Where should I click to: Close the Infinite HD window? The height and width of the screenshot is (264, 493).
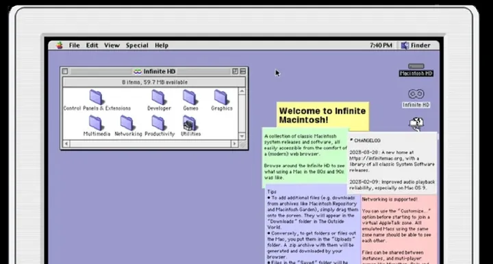65,71
